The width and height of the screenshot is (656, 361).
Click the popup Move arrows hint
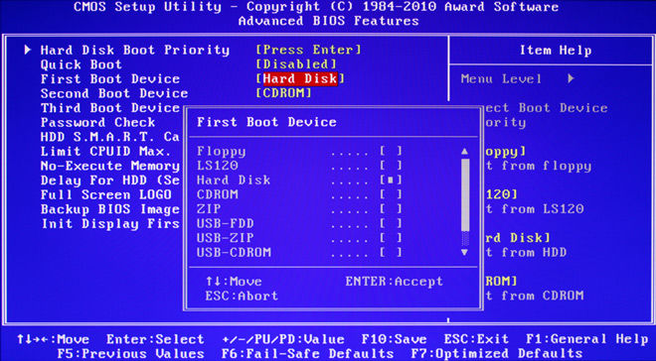pyautogui.click(x=234, y=282)
